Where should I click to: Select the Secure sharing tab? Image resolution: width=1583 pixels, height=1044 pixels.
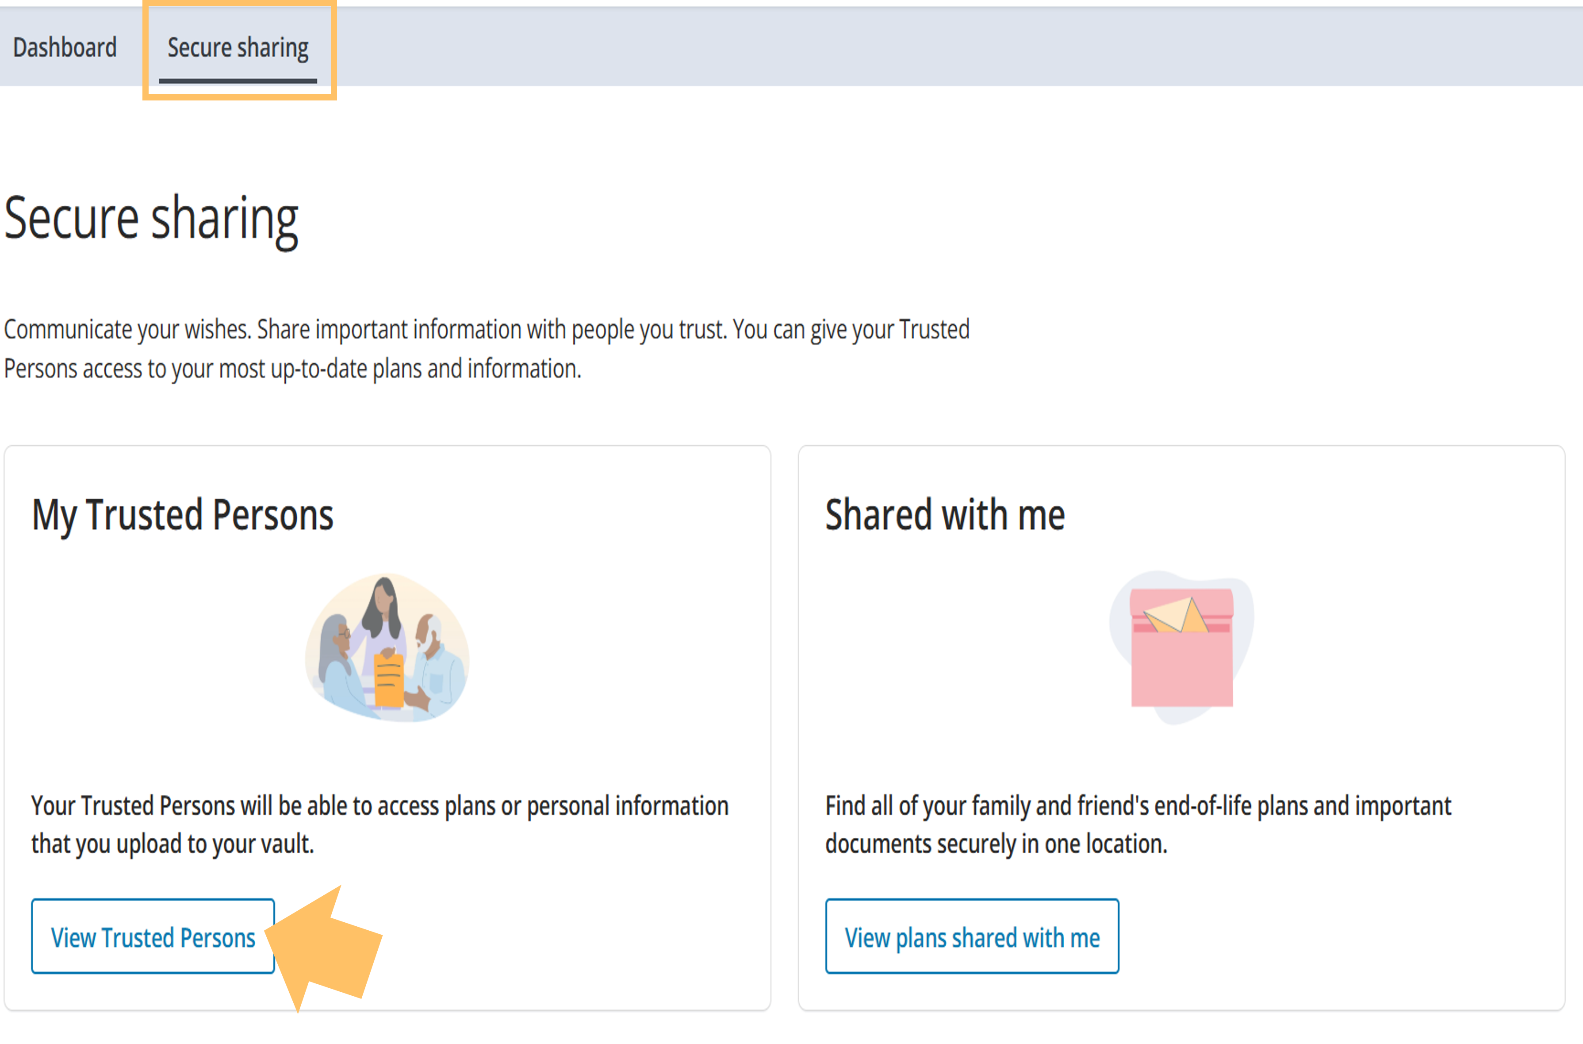pyautogui.click(x=238, y=47)
